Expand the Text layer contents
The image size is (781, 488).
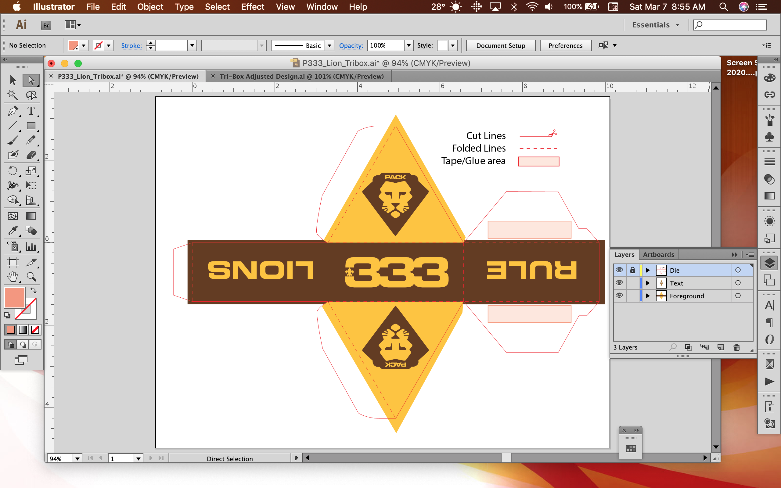pos(647,283)
